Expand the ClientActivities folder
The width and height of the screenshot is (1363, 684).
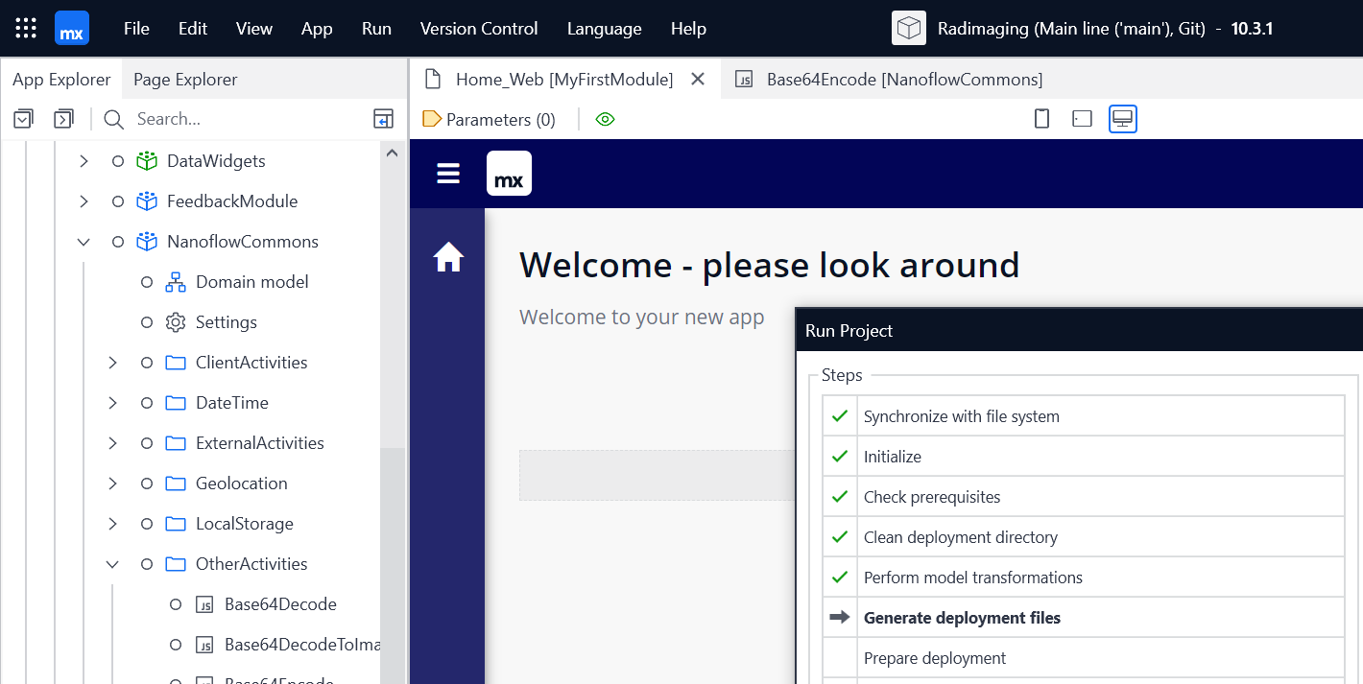[112, 363]
